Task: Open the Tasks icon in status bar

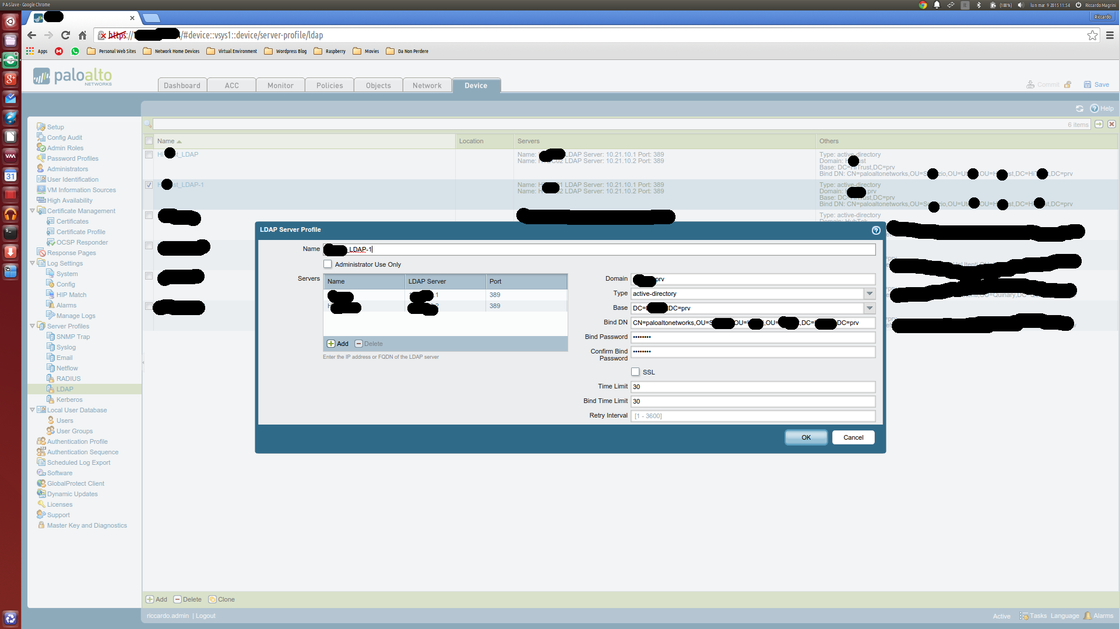Action: (1023, 616)
